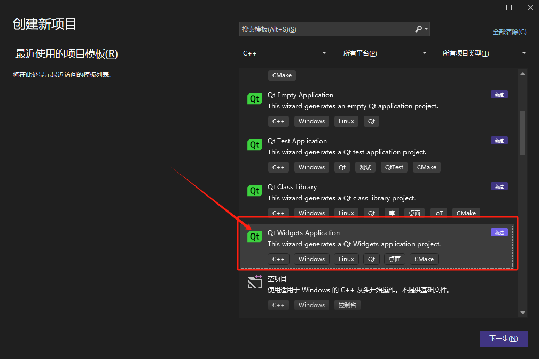The image size is (539, 359).
Task: Click the 测试 tag under Qt Test Application
Action: pyautogui.click(x=365, y=167)
